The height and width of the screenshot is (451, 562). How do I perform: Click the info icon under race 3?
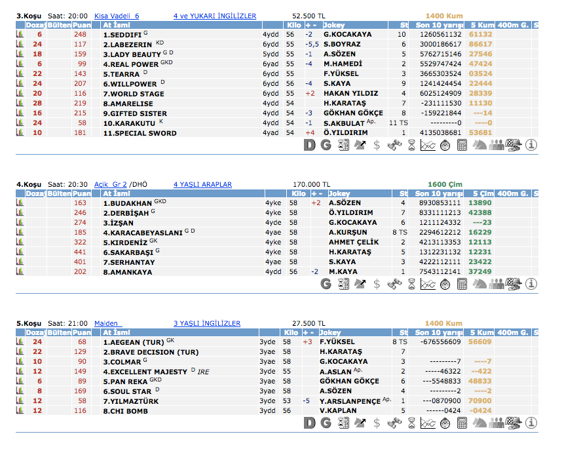(x=531, y=146)
